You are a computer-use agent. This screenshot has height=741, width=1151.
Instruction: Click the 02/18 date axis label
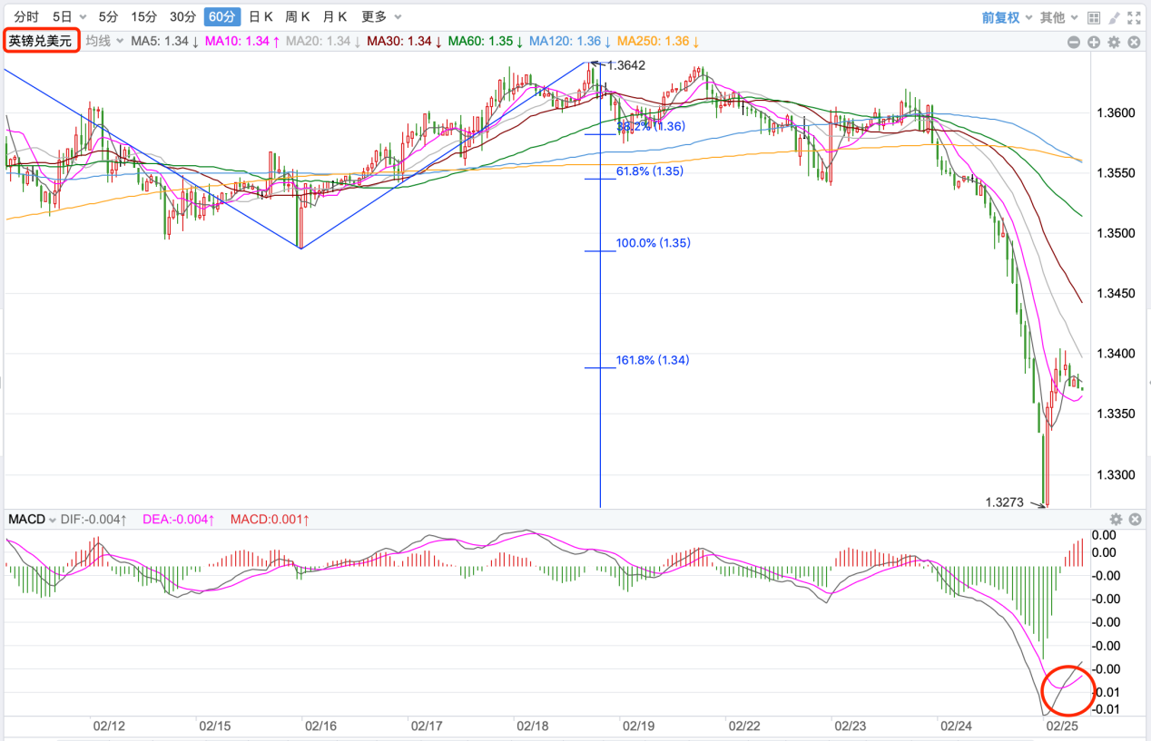tap(533, 726)
